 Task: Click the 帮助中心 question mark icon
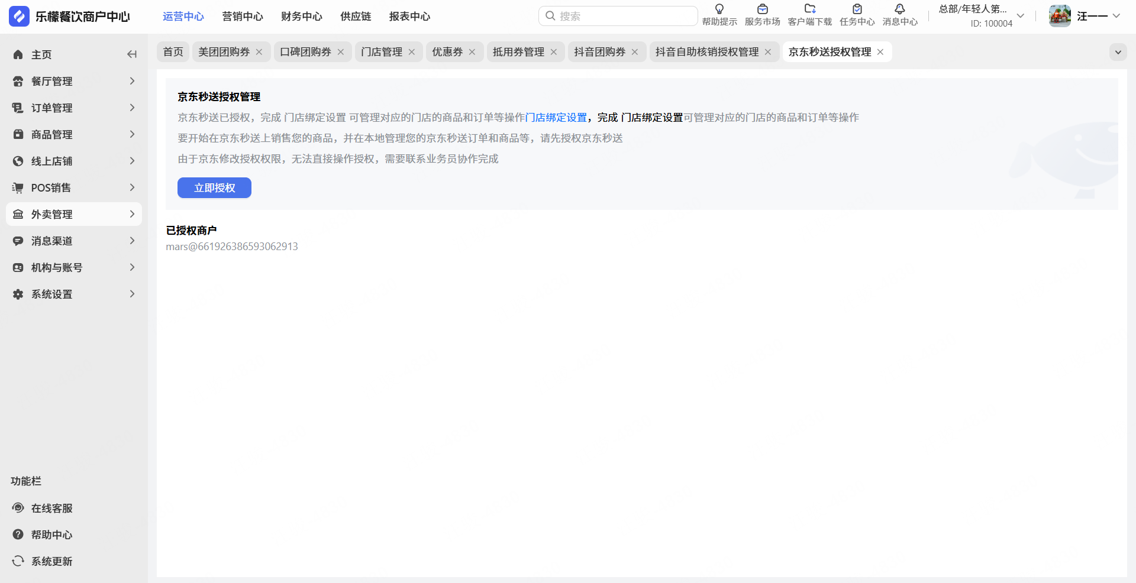pos(18,535)
